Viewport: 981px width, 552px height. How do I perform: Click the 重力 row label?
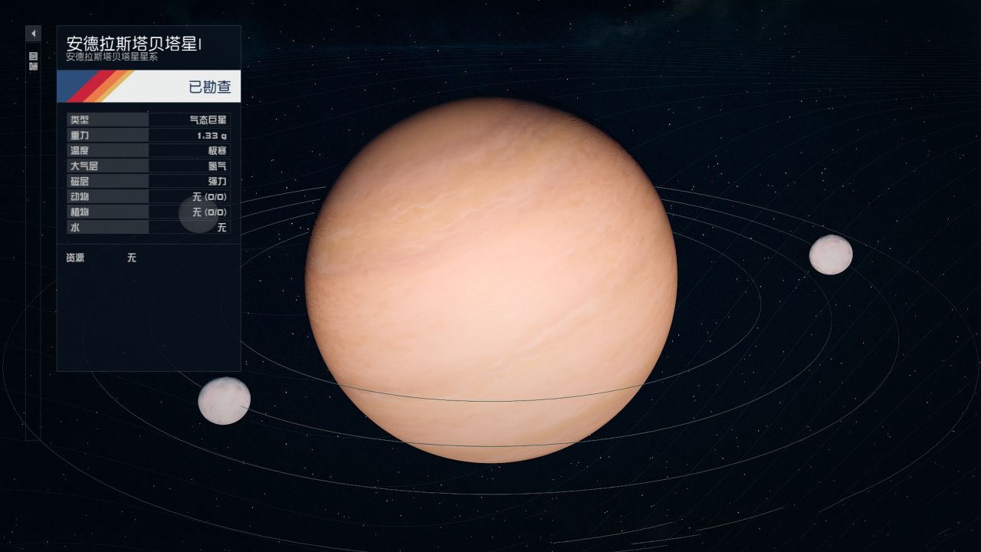point(79,135)
